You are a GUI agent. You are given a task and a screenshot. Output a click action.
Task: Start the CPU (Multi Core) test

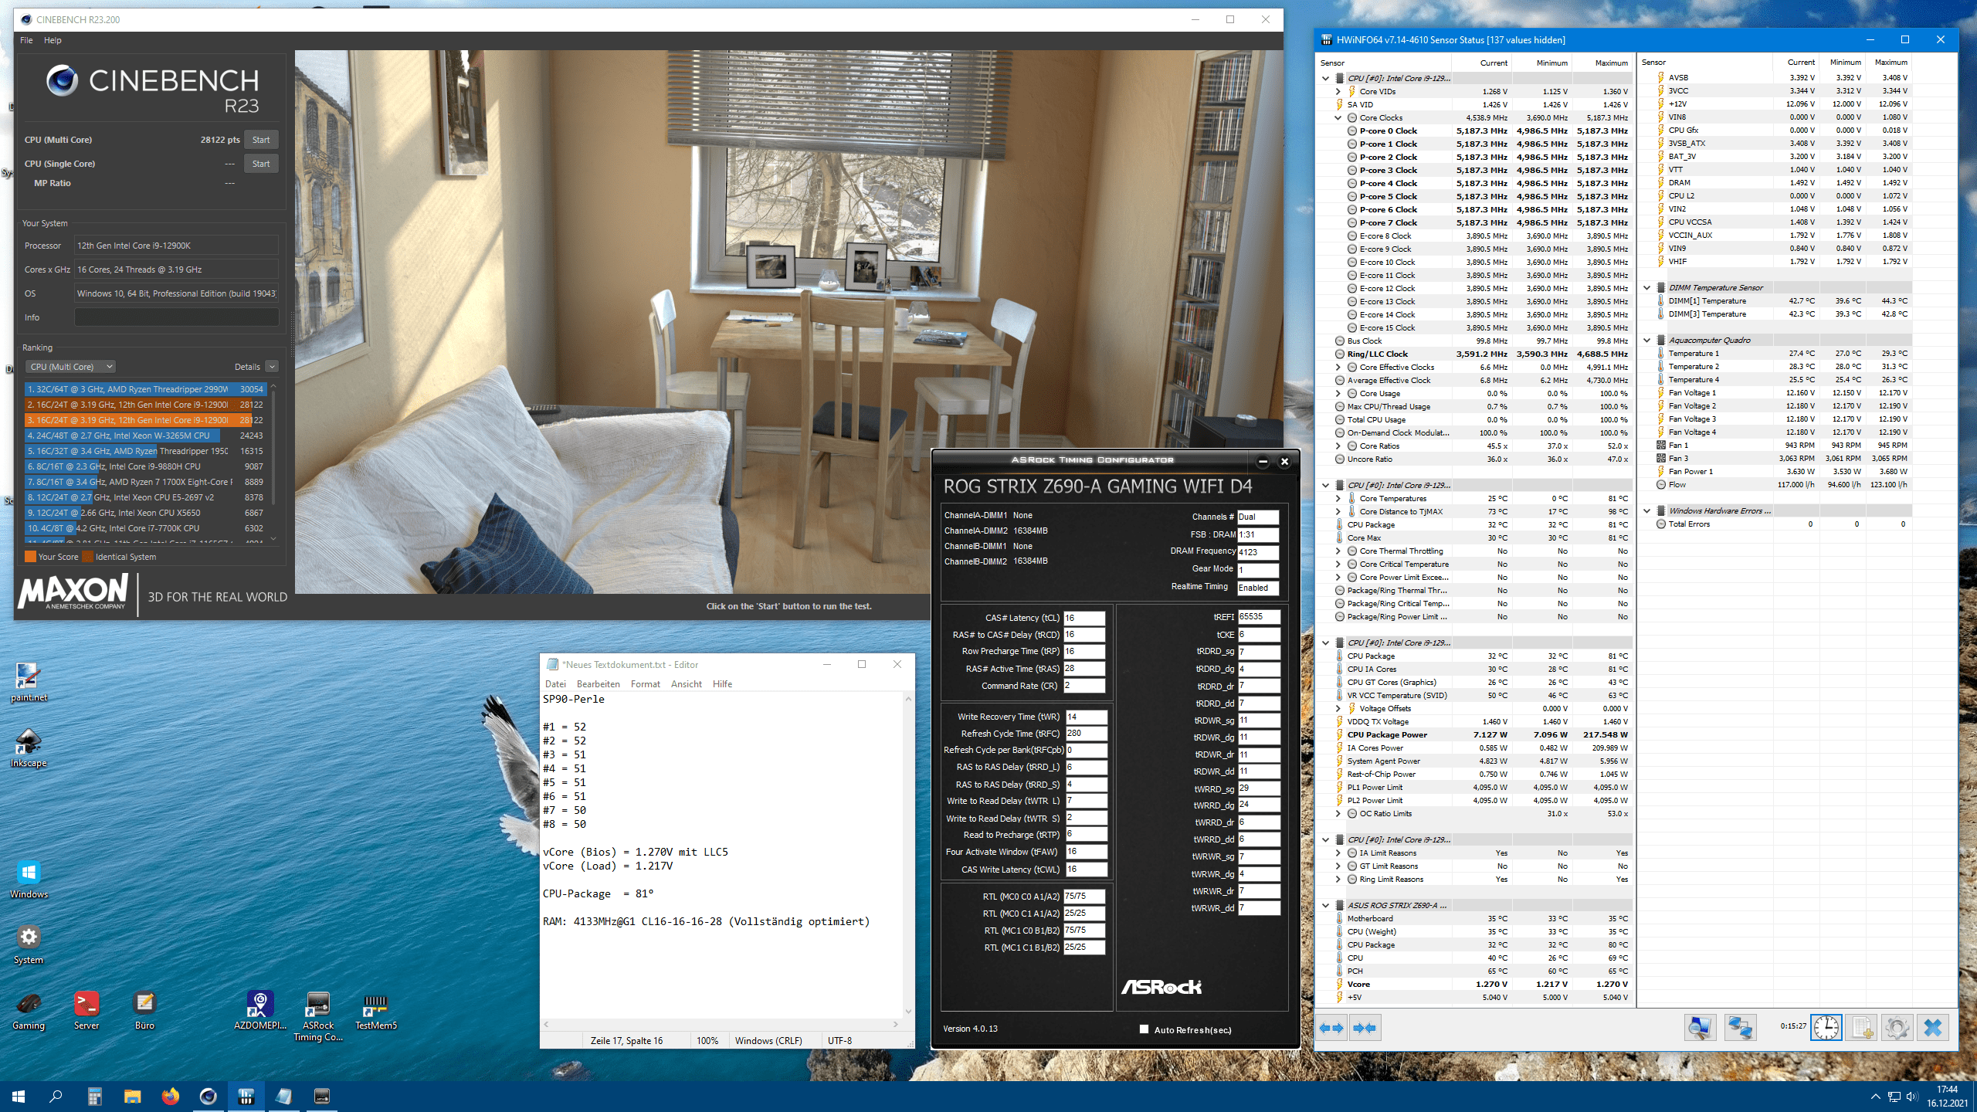(261, 140)
